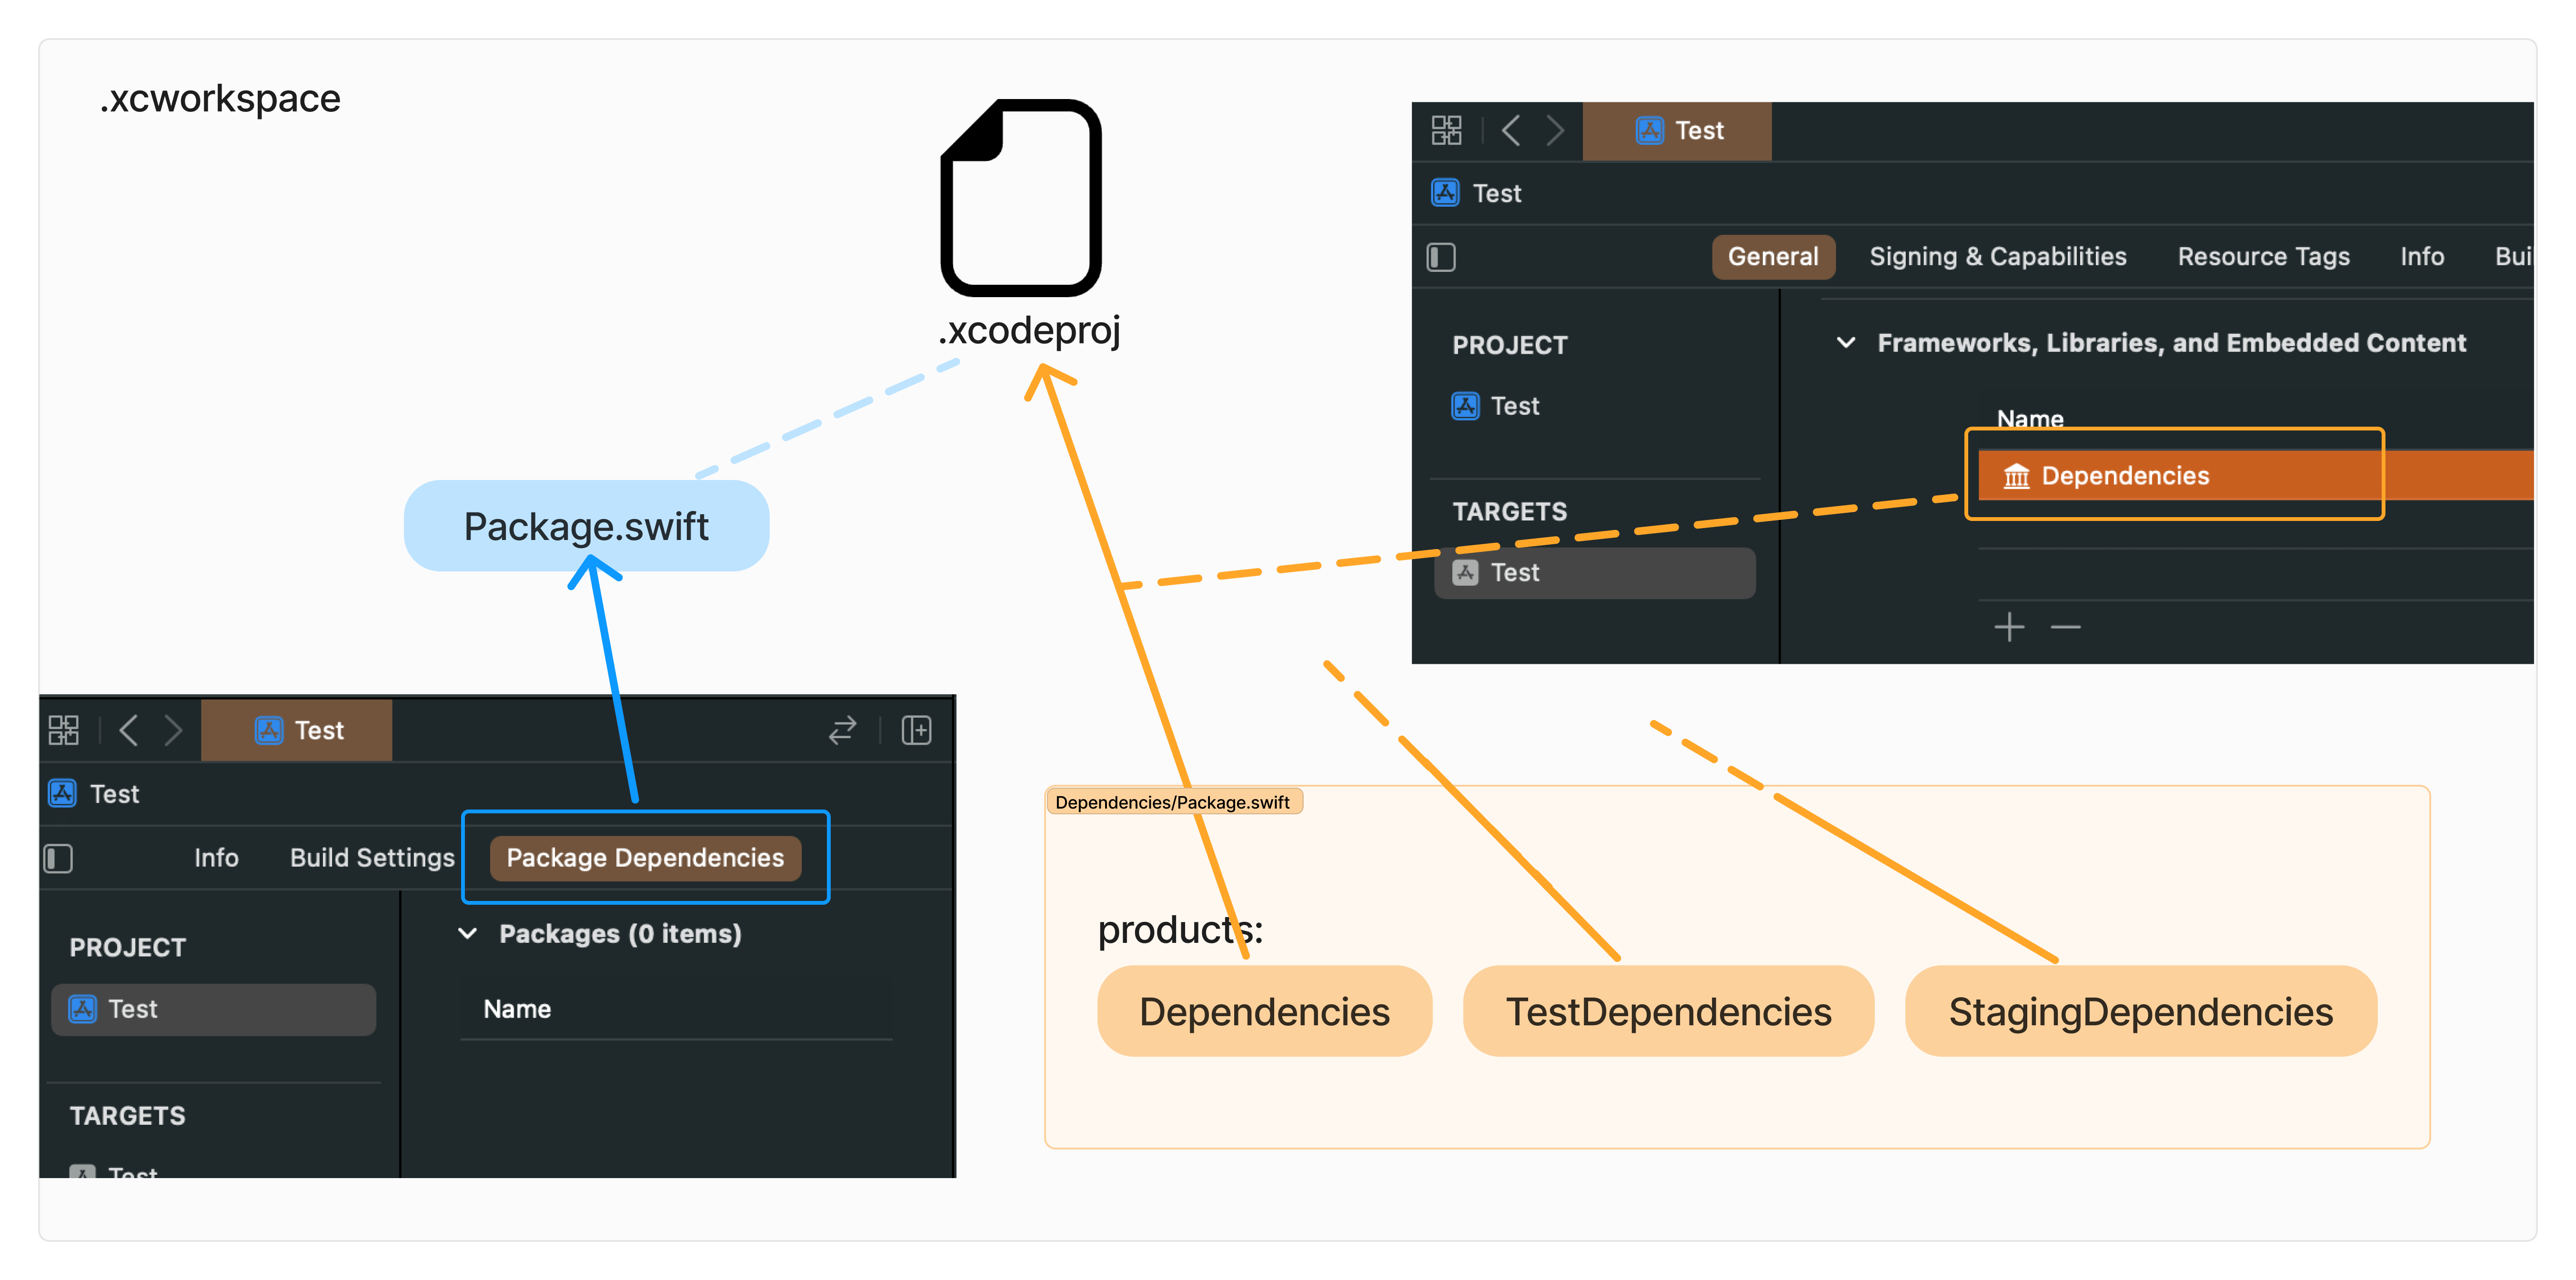Click the .xcodeproj file icon
This screenshot has width=2576, height=1280.
[1021, 198]
